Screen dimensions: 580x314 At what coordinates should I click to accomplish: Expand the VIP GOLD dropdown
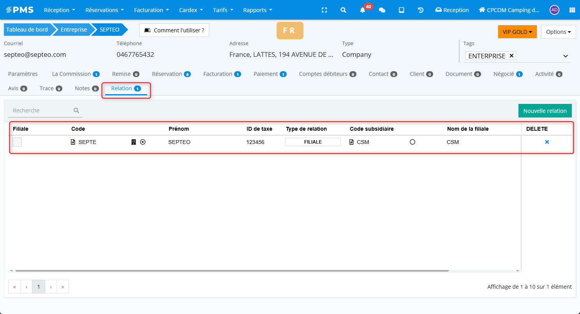(x=517, y=32)
